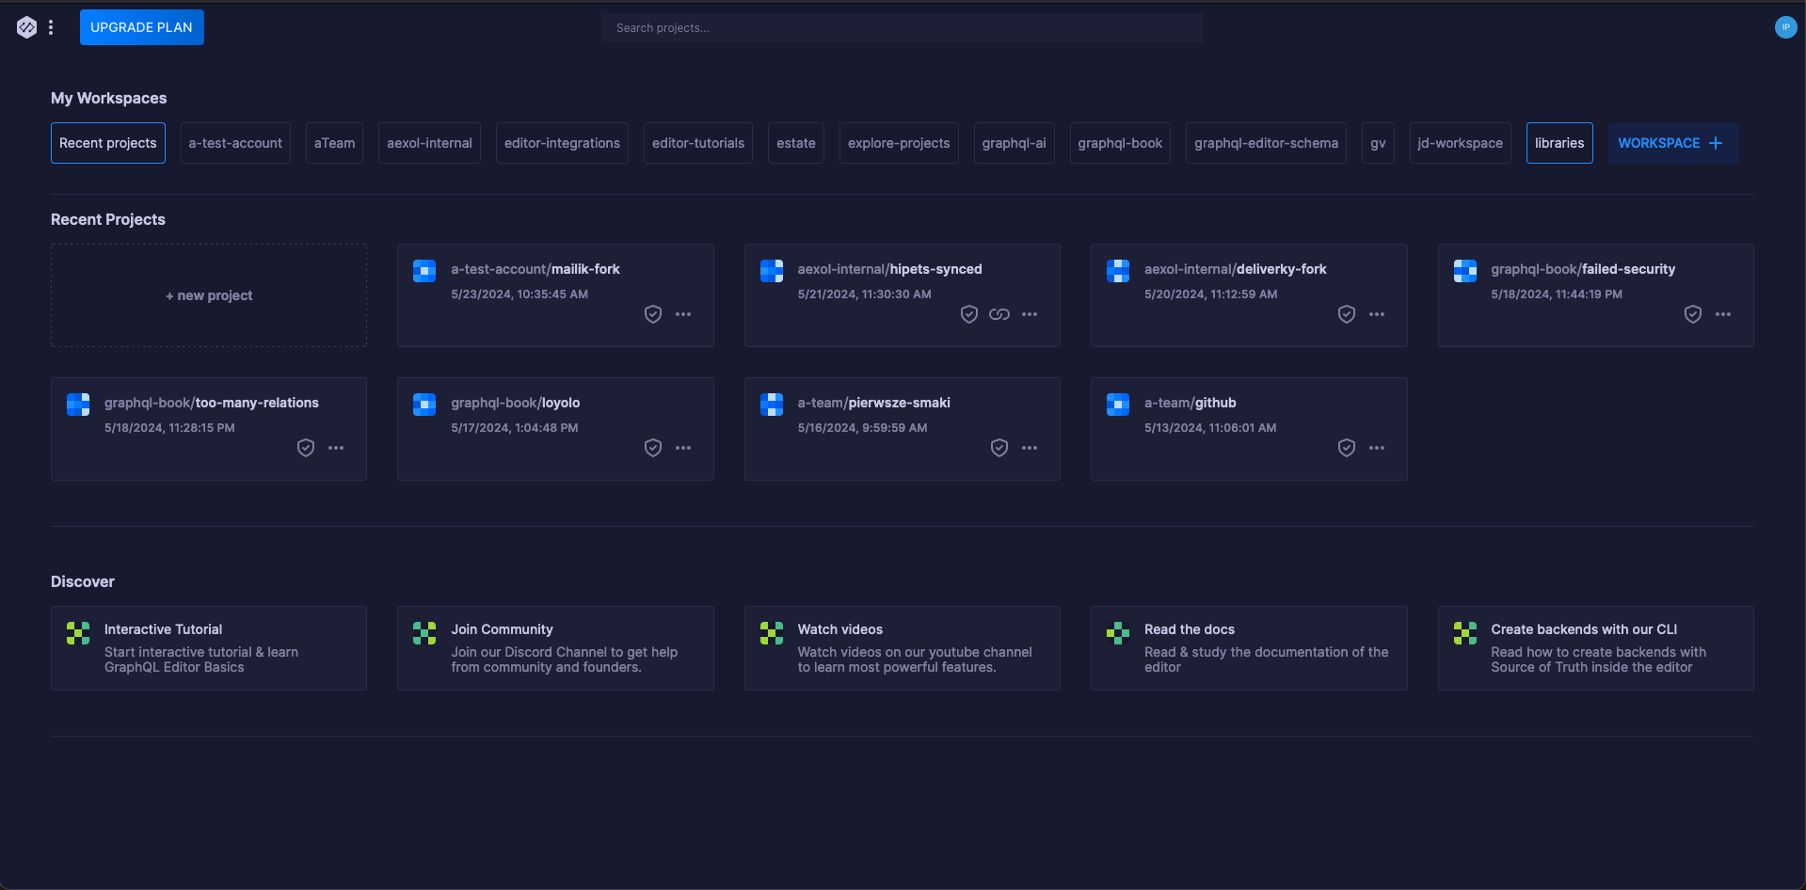Open the graphql-book/failed-security project
Image resolution: width=1806 pixels, height=890 pixels.
[x=1596, y=295]
